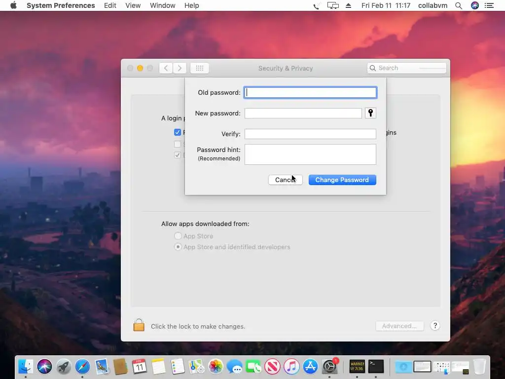Minimize the Security & Privacy window
Screen dimensions: 505x379
tap(140, 68)
